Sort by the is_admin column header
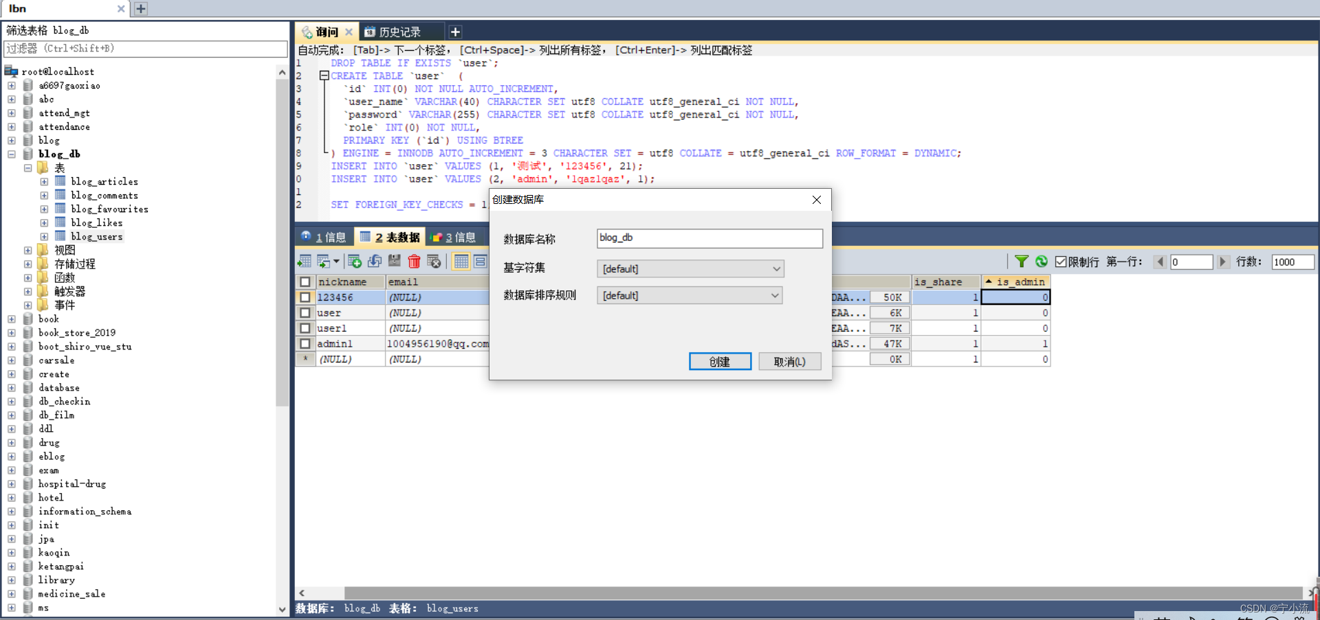Viewport: 1320px width, 620px height. 1015,282
